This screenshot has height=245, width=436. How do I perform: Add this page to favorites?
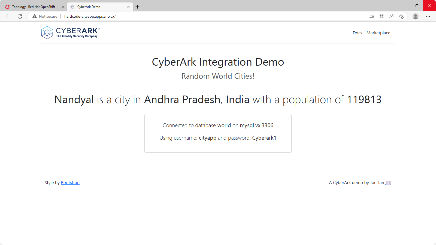tap(401, 16)
